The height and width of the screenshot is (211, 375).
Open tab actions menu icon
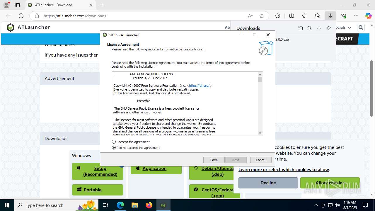point(18,5)
